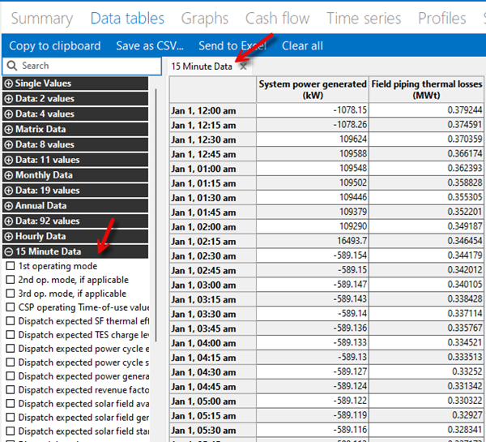The width and height of the screenshot is (486, 442).
Task: Select System power generated column header
Action: click(312, 89)
